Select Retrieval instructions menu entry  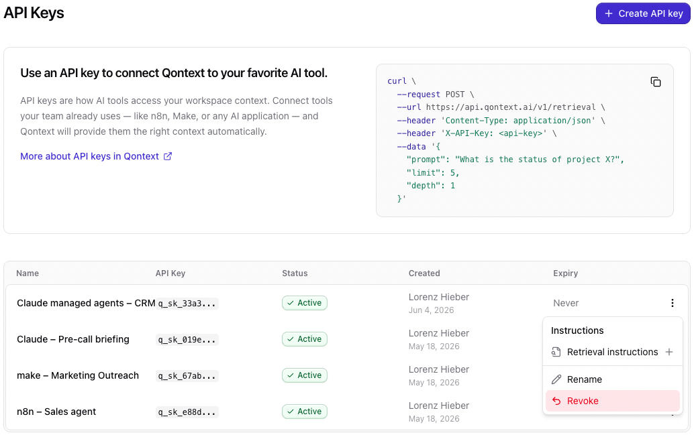[x=613, y=352]
